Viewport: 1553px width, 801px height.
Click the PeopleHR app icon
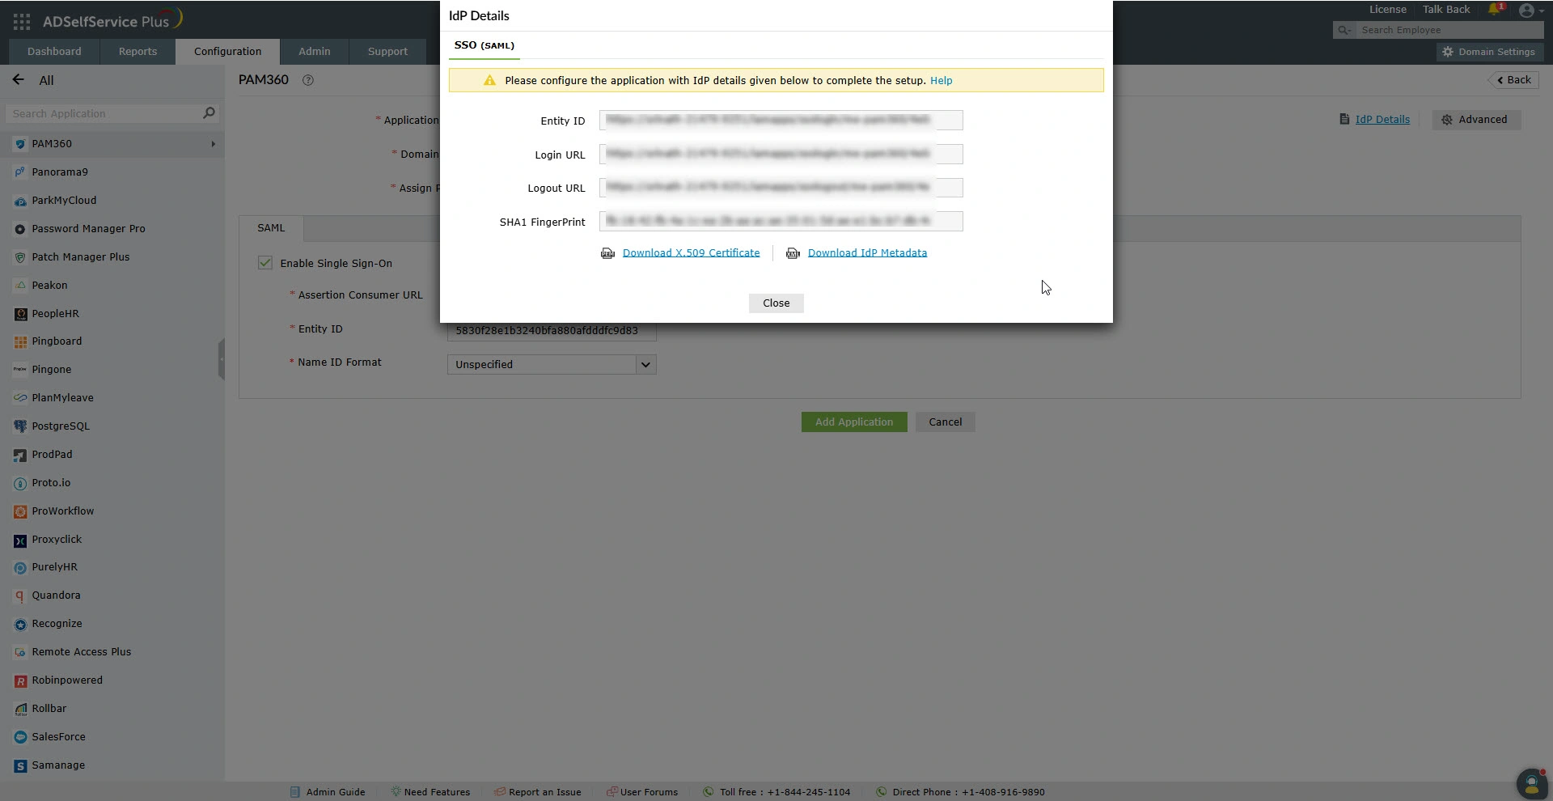(20, 314)
